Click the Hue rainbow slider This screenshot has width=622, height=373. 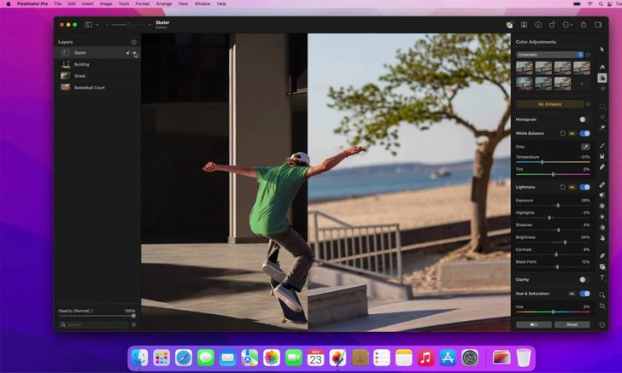(x=553, y=312)
